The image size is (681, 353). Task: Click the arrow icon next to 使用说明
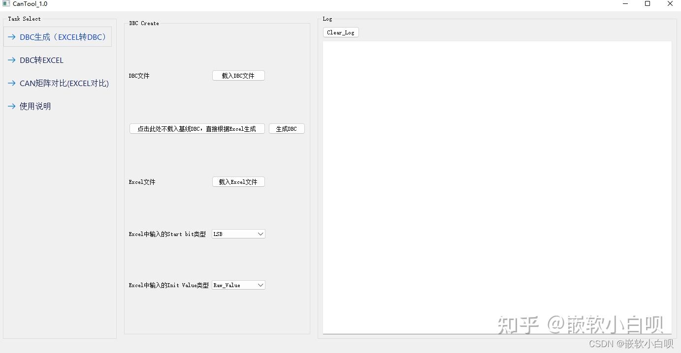pyautogui.click(x=11, y=106)
